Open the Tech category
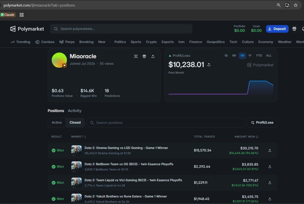 tap(233, 42)
